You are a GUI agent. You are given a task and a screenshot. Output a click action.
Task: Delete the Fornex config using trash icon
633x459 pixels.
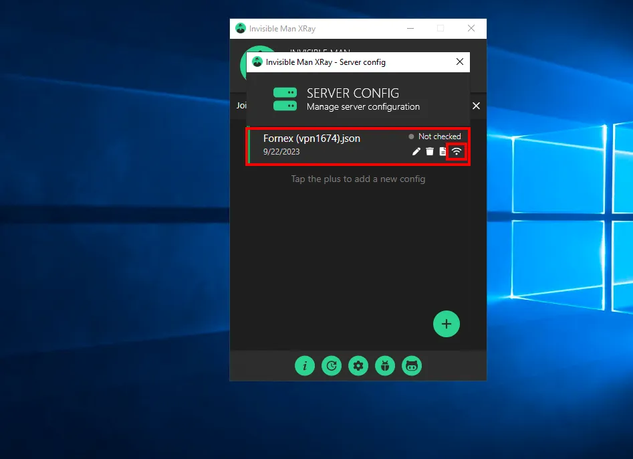(x=430, y=151)
